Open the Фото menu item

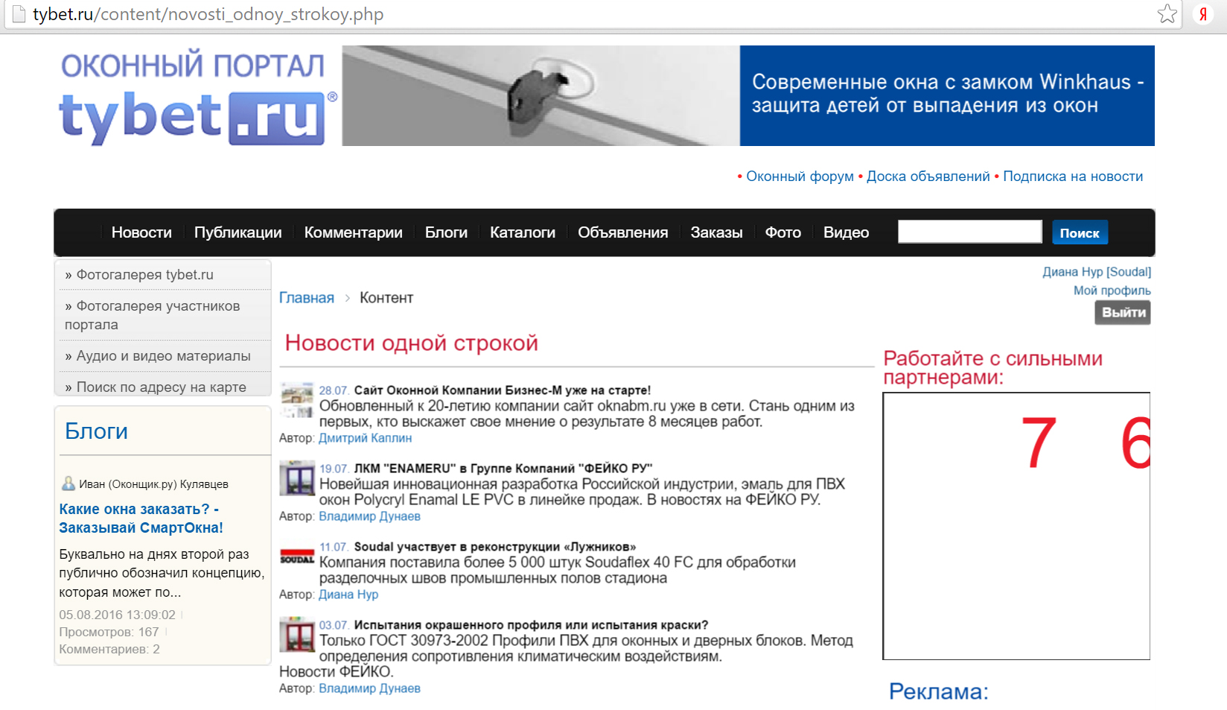coord(783,232)
